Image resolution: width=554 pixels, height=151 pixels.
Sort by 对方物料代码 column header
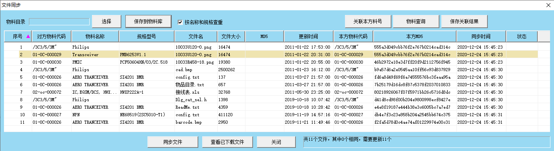[52, 36]
